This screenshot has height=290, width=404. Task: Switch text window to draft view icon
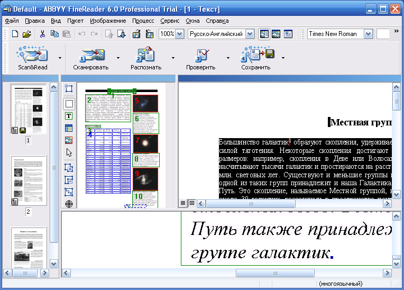[183, 203]
